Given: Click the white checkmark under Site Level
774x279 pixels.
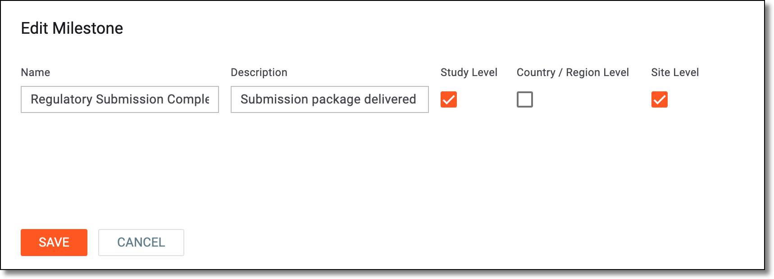Looking at the screenshot, I should tap(660, 99).
